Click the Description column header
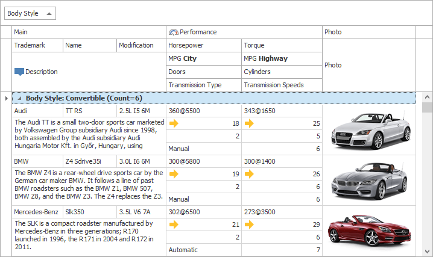The width and height of the screenshot is (433, 257). (x=89, y=72)
